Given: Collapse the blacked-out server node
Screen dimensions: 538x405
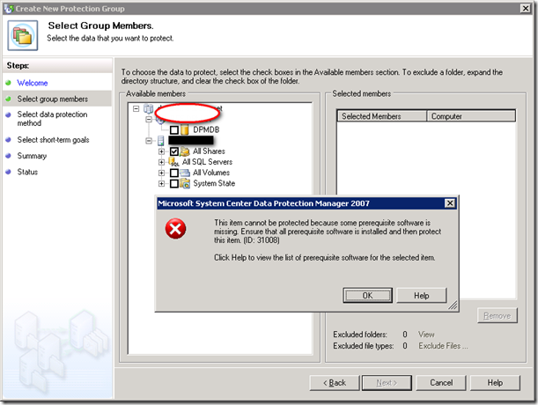Looking at the screenshot, I should pos(149,141).
